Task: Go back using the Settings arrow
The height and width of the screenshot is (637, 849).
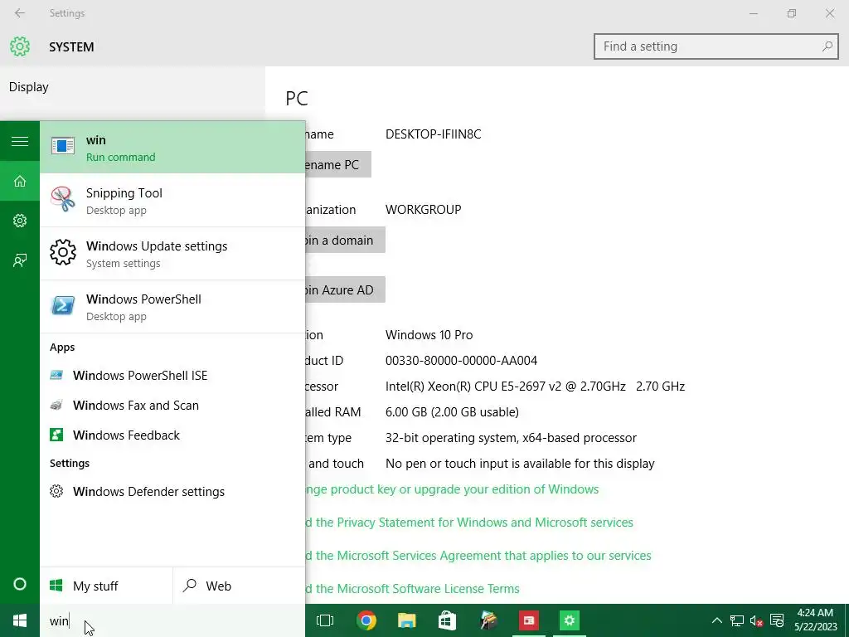Action: pyautogui.click(x=20, y=13)
